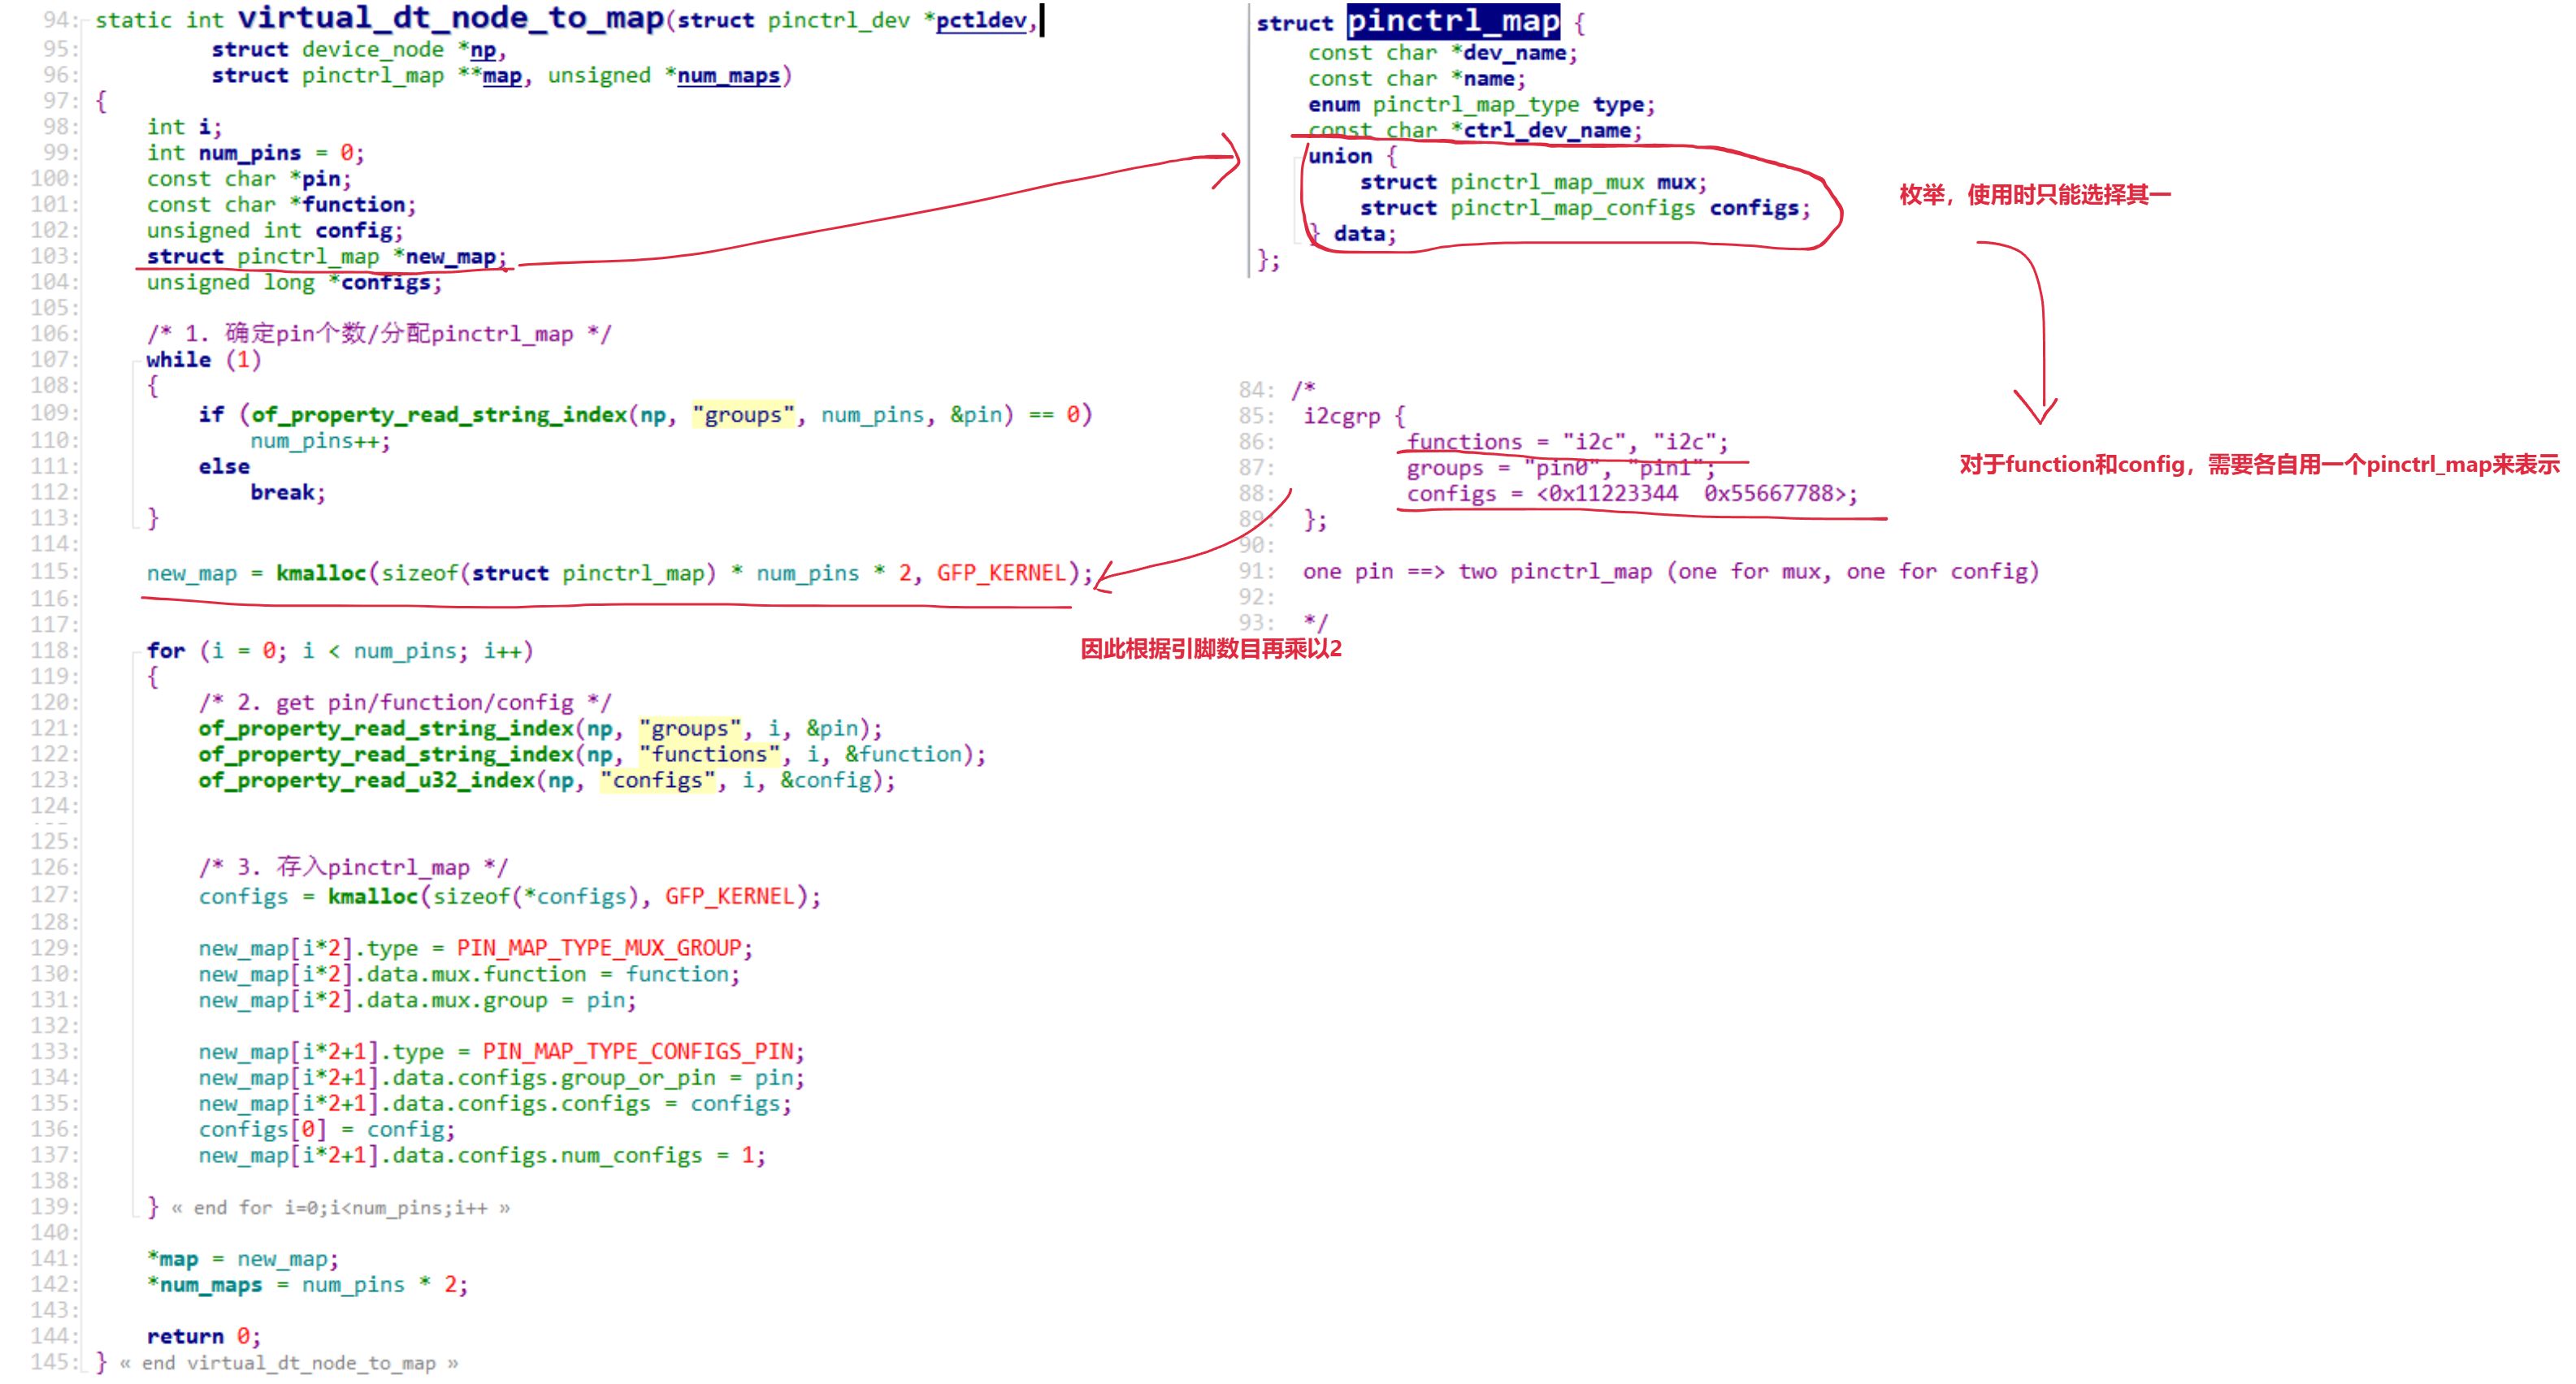Click 'struct pinctrl_map_configs configs;' member
Screen dimensions: 2576x1384
[x=1585, y=208]
